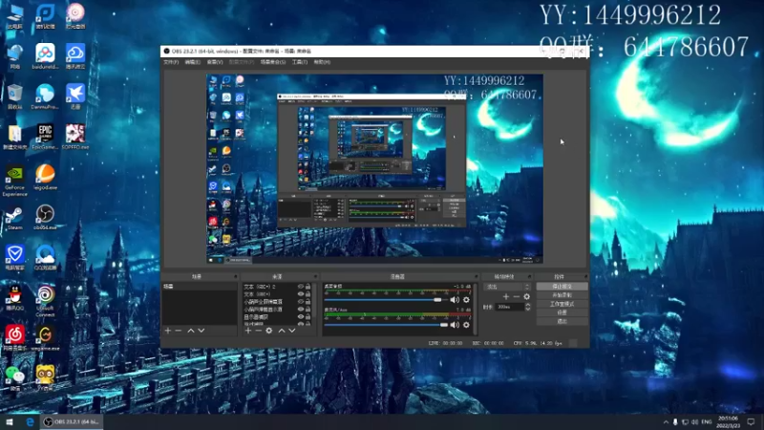This screenshot has height=430, width=764.
Task: Click the transition duration 300ms field
Action: click(x=509, y=307)
